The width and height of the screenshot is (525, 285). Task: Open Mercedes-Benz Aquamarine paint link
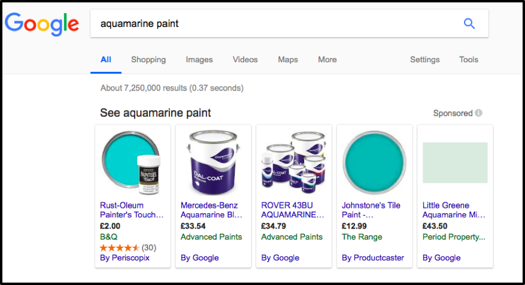click(212, 210)
